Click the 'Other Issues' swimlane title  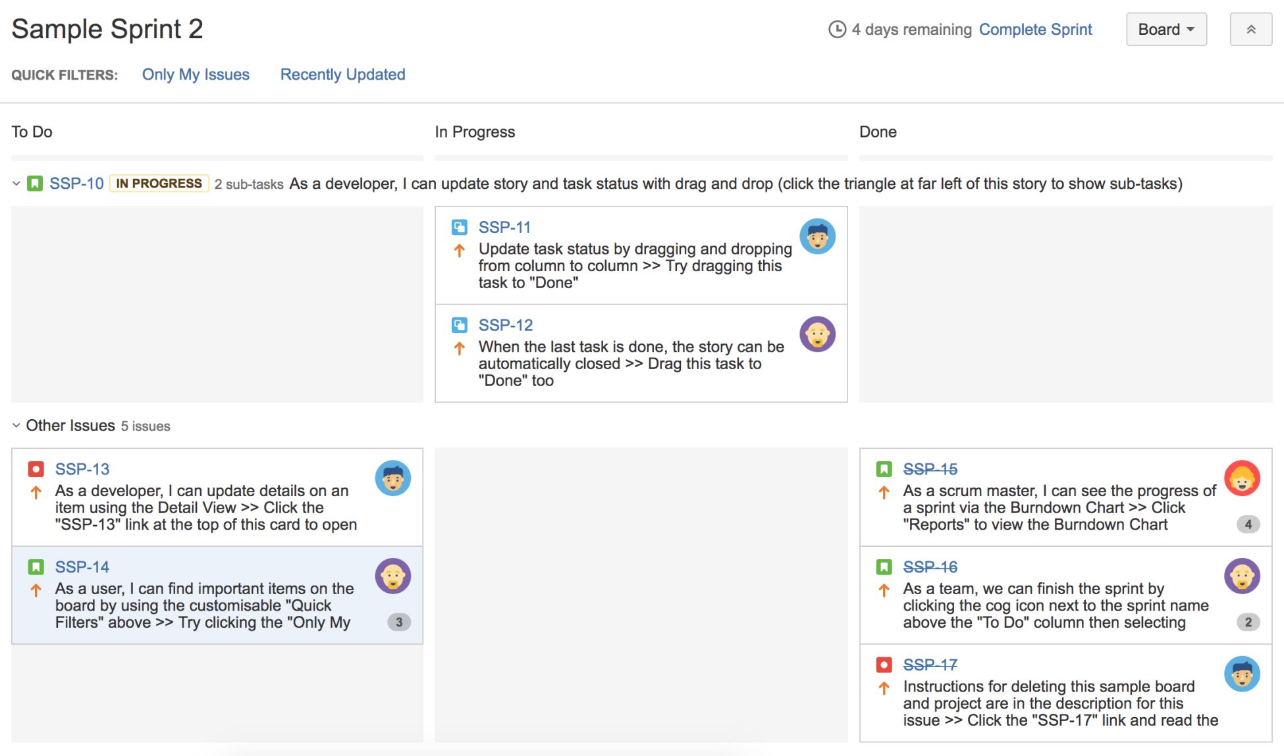click(70, 426)
